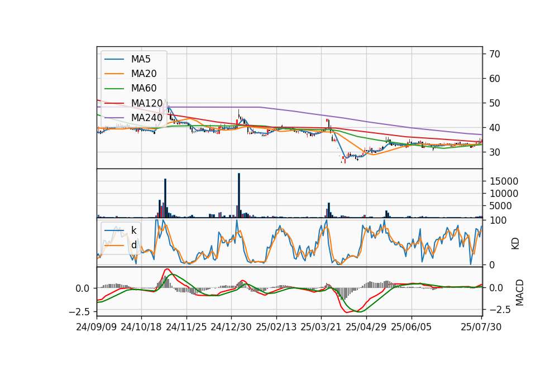
Task: Click the MA60 legend label
Action: pyautogui.click(x=143, y=88)
